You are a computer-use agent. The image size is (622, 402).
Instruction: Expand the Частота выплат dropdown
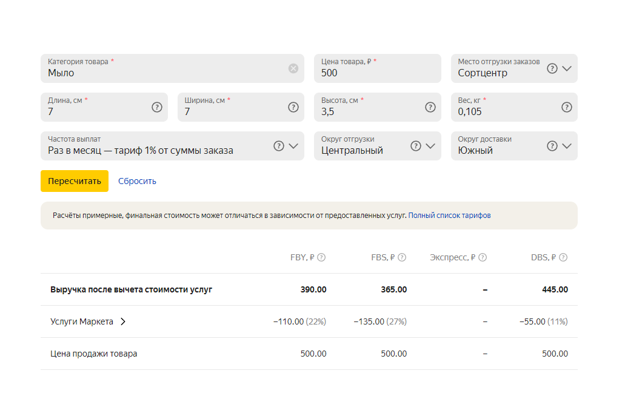pyautogui.click(x=293, y=146)
